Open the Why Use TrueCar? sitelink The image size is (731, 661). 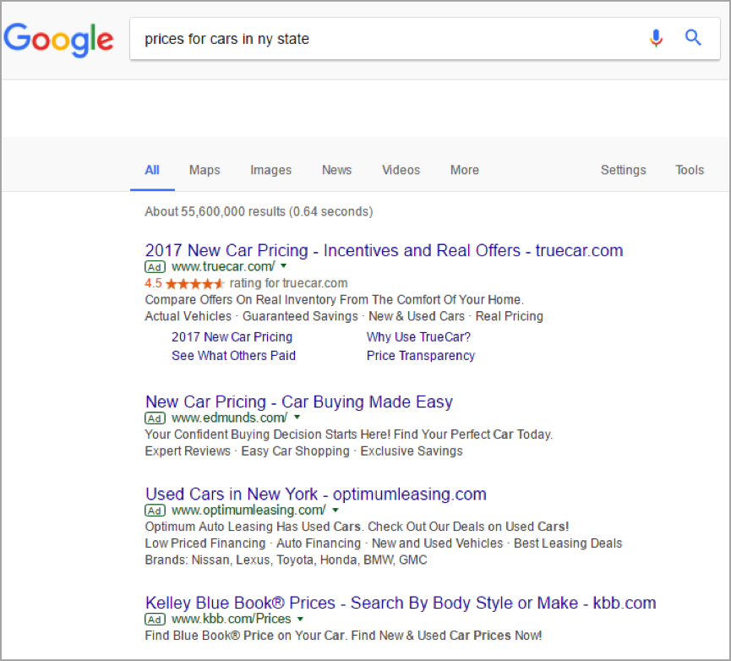[418, 337]
